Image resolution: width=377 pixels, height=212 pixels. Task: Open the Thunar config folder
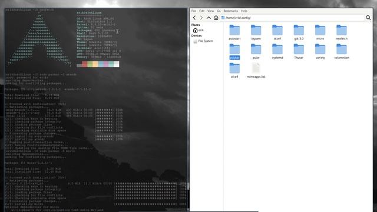pos(299,51)
